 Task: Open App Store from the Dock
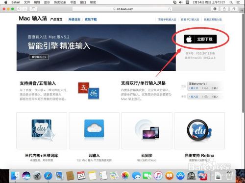pyautogui.click(x=180, y=176)
